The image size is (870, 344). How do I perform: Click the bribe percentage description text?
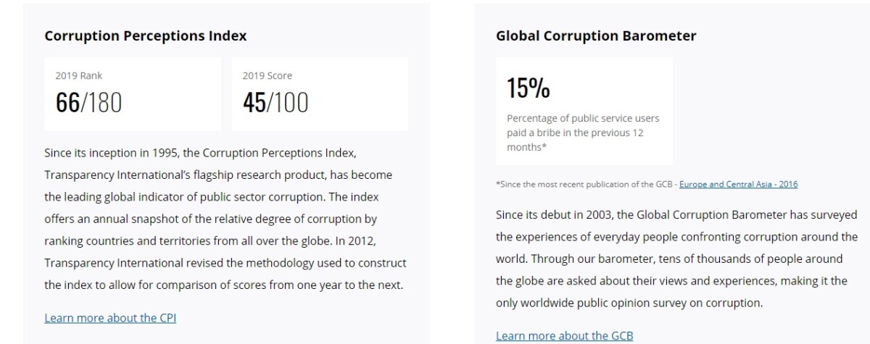click(x=583, y=133)
